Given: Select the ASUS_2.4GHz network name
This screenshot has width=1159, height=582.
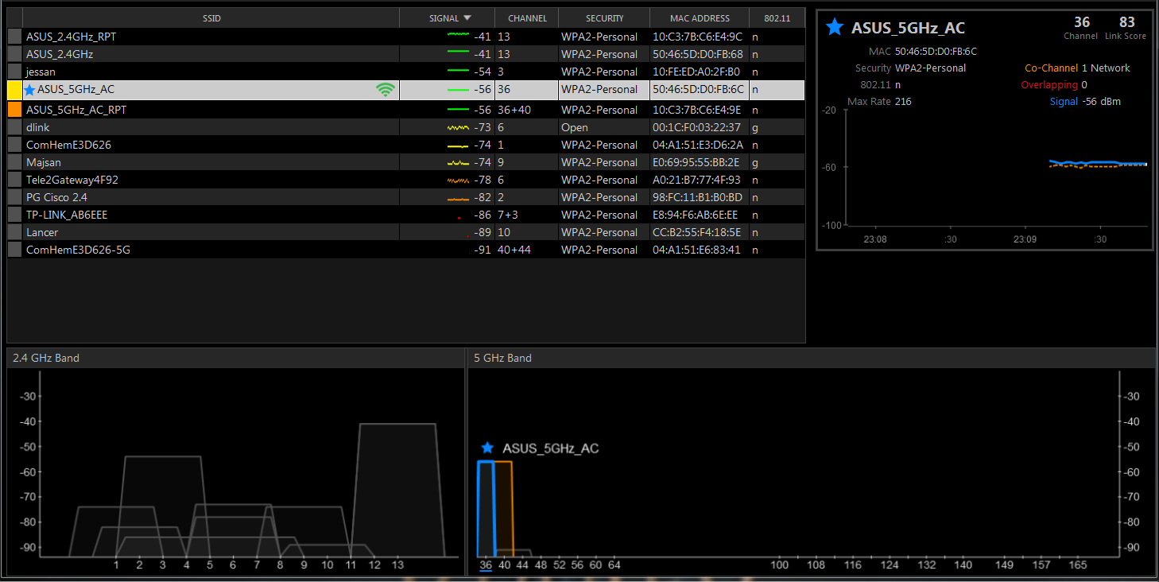Looking at the screenshot, I should (60, 54).
